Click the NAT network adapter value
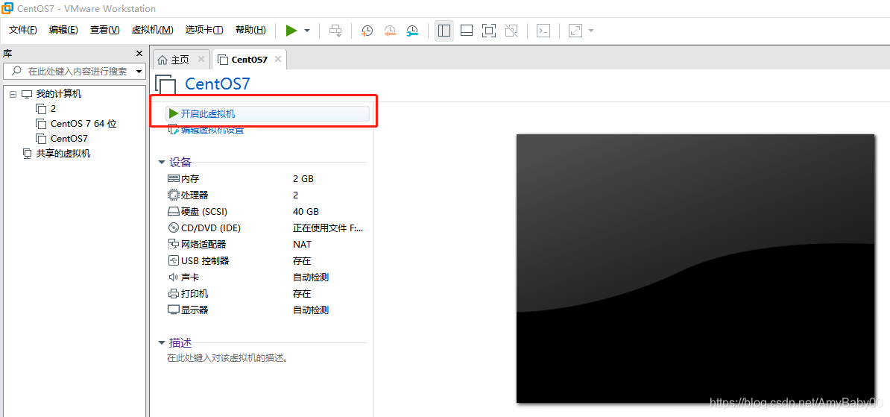This screenshot has height=417, width=890. pos(302,244)
